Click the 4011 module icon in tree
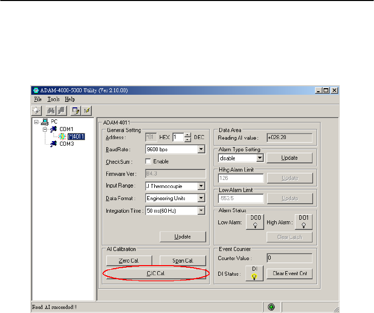This screenshot has height=313, width=374. [x=62, y=137]
